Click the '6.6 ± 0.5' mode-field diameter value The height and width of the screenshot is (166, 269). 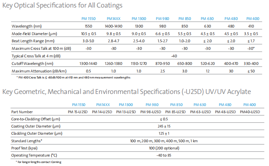[x=163, y=34]
